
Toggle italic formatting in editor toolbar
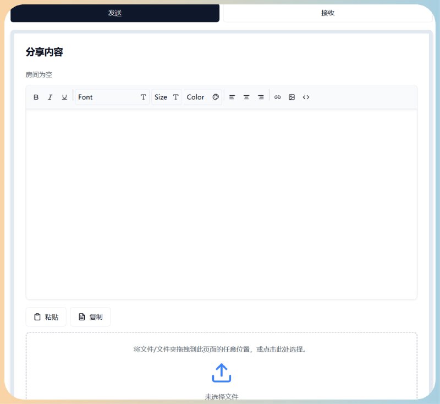(x=50, y=97)
